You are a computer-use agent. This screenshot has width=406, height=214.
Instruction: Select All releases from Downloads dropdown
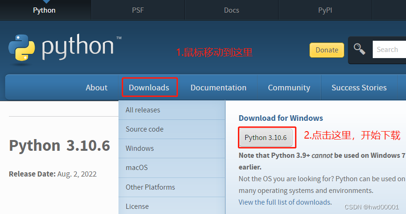click(x=172, y=110)
